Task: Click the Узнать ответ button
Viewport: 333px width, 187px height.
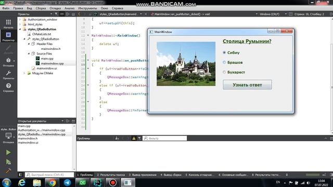Action: (x=247, y=85)
